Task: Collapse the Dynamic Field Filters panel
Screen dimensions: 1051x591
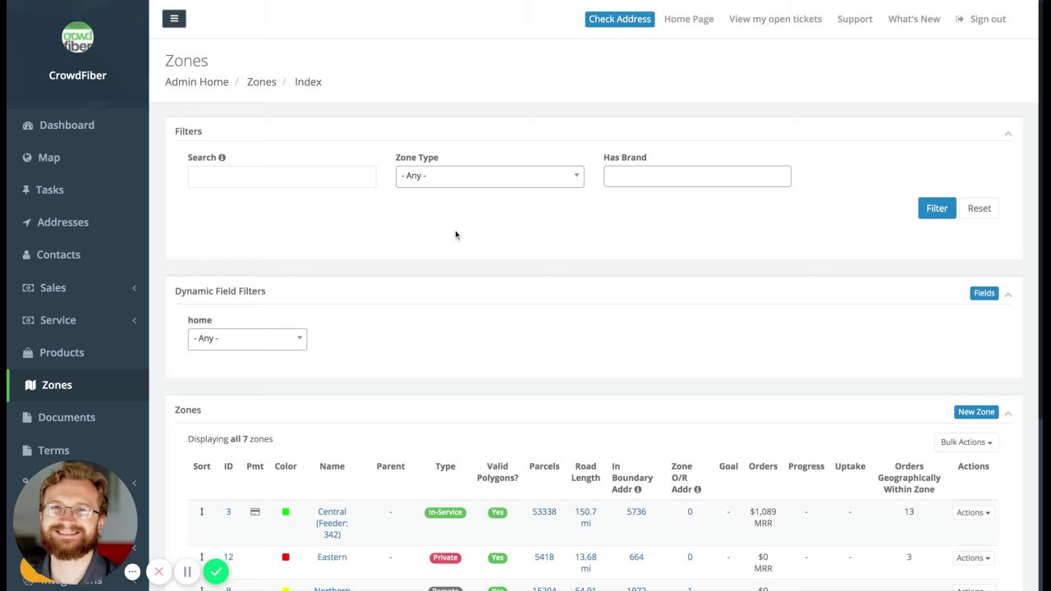Action: [x=1008, y=294]
